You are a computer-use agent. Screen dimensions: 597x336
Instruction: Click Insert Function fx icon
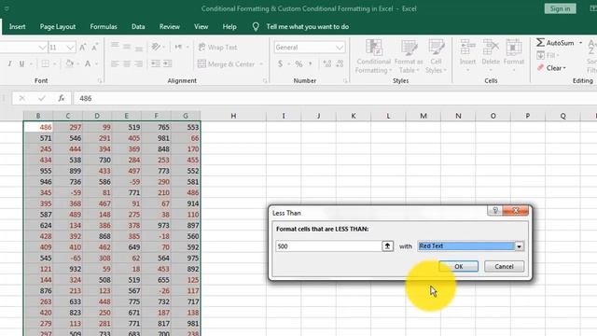61,98
